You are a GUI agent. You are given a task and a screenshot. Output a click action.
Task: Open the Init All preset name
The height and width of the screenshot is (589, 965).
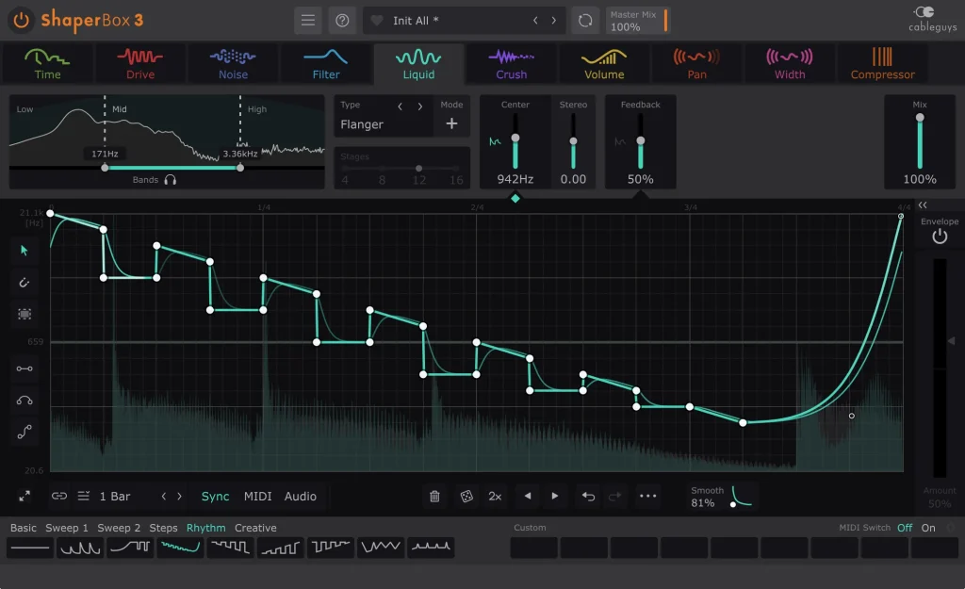[x=416, y=21]
